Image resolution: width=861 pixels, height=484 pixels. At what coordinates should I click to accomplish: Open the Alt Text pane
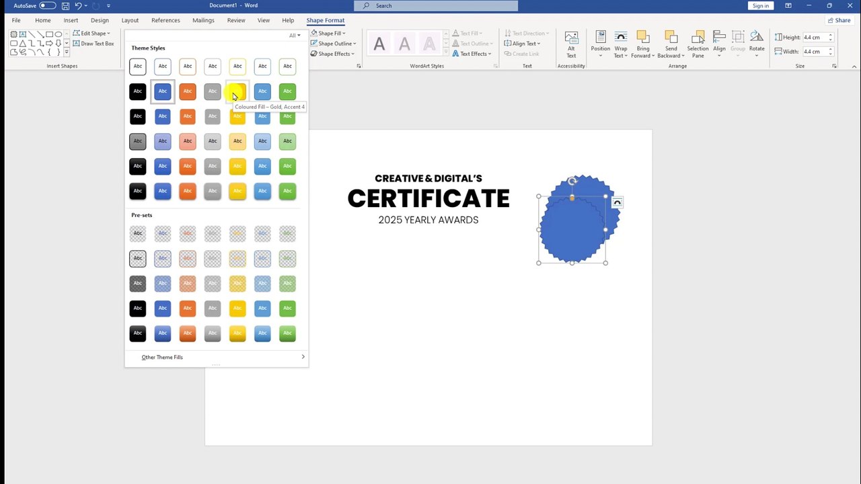click(571, 45)
